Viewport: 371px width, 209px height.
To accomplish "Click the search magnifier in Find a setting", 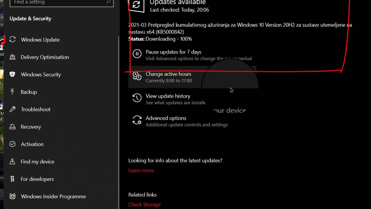I will (x=108, y=2).
